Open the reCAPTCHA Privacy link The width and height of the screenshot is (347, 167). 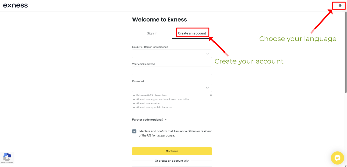point(3,163)
